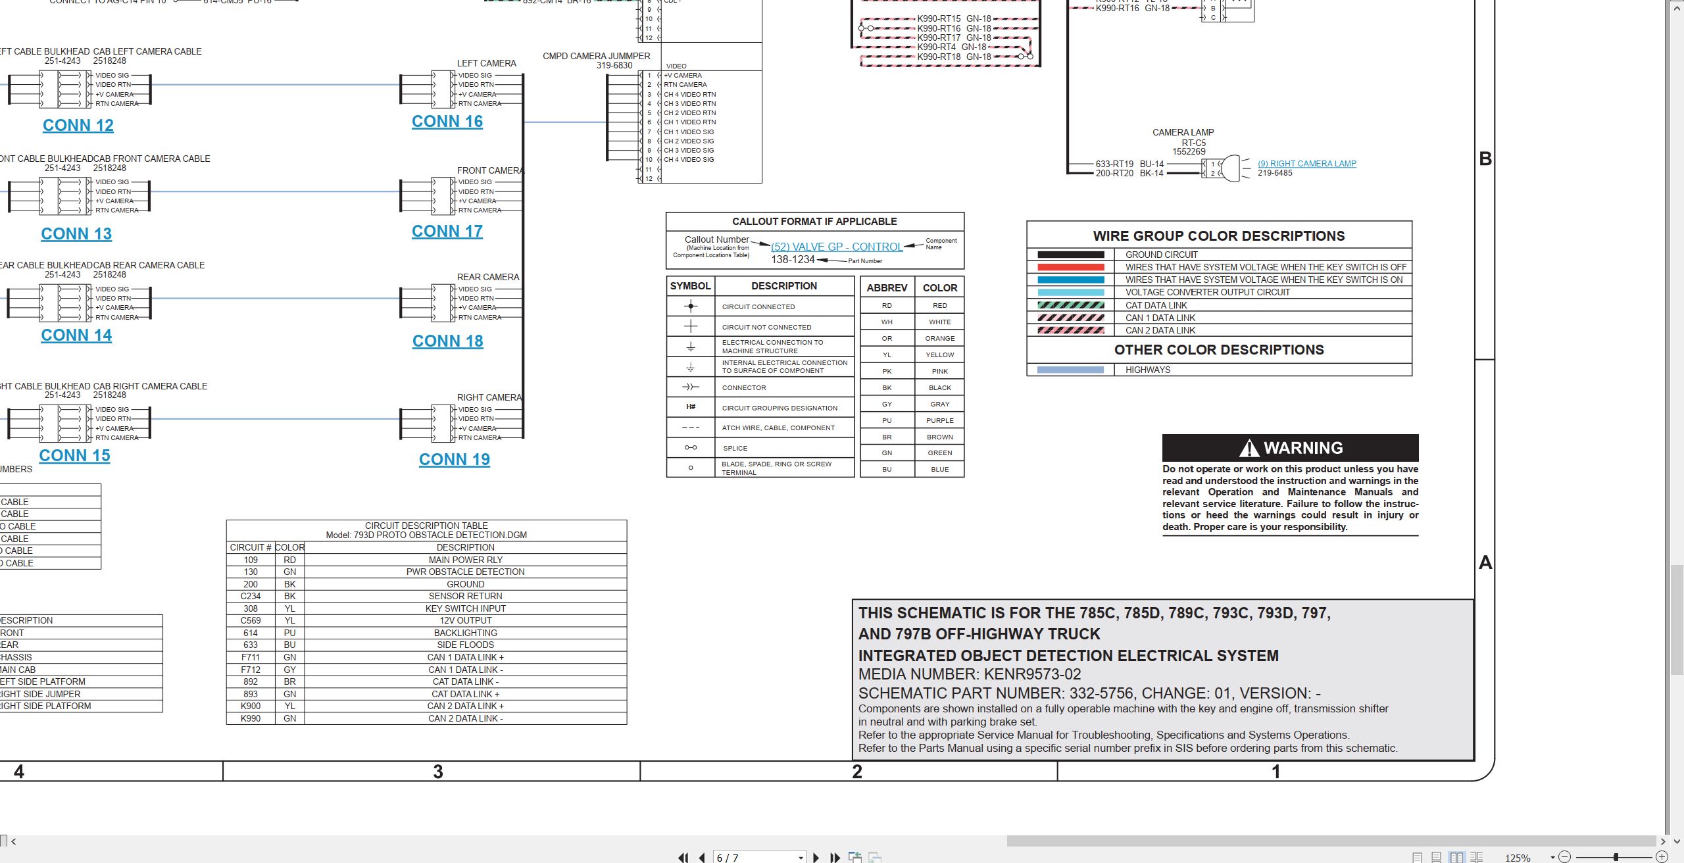Click the horizontal scrollbar left arrow
Screen dimensions: 1684x863
13,841
